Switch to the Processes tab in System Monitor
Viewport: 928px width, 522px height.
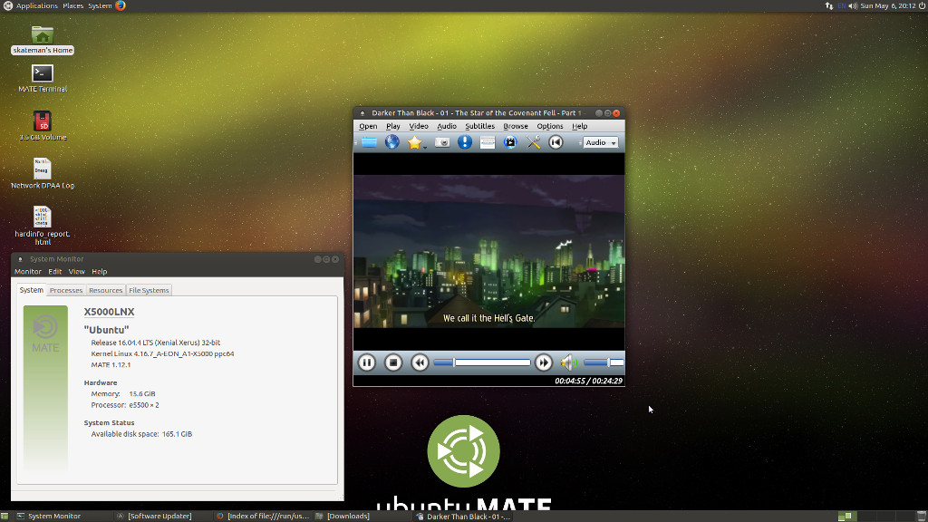(65, 290)
